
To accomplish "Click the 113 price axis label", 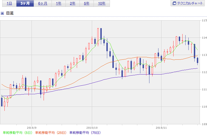I will [x=204, y=55].
